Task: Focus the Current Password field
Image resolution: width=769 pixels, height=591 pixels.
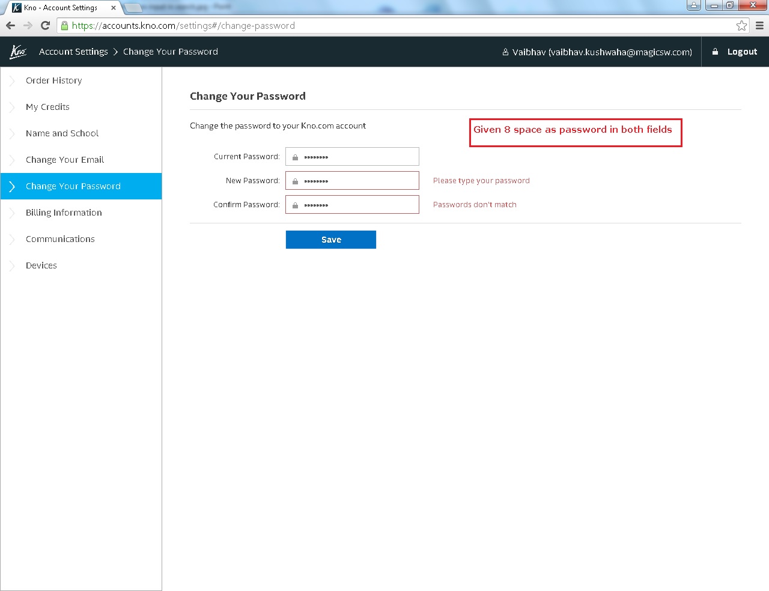Action: (x=352, y=157)
